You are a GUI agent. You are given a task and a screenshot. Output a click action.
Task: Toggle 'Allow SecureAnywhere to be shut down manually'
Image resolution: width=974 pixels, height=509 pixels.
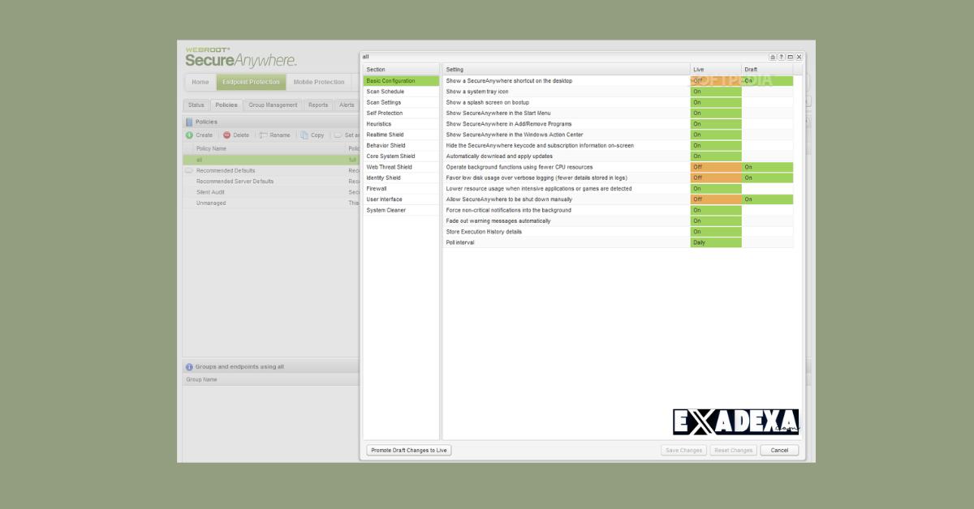click(715, 199)
